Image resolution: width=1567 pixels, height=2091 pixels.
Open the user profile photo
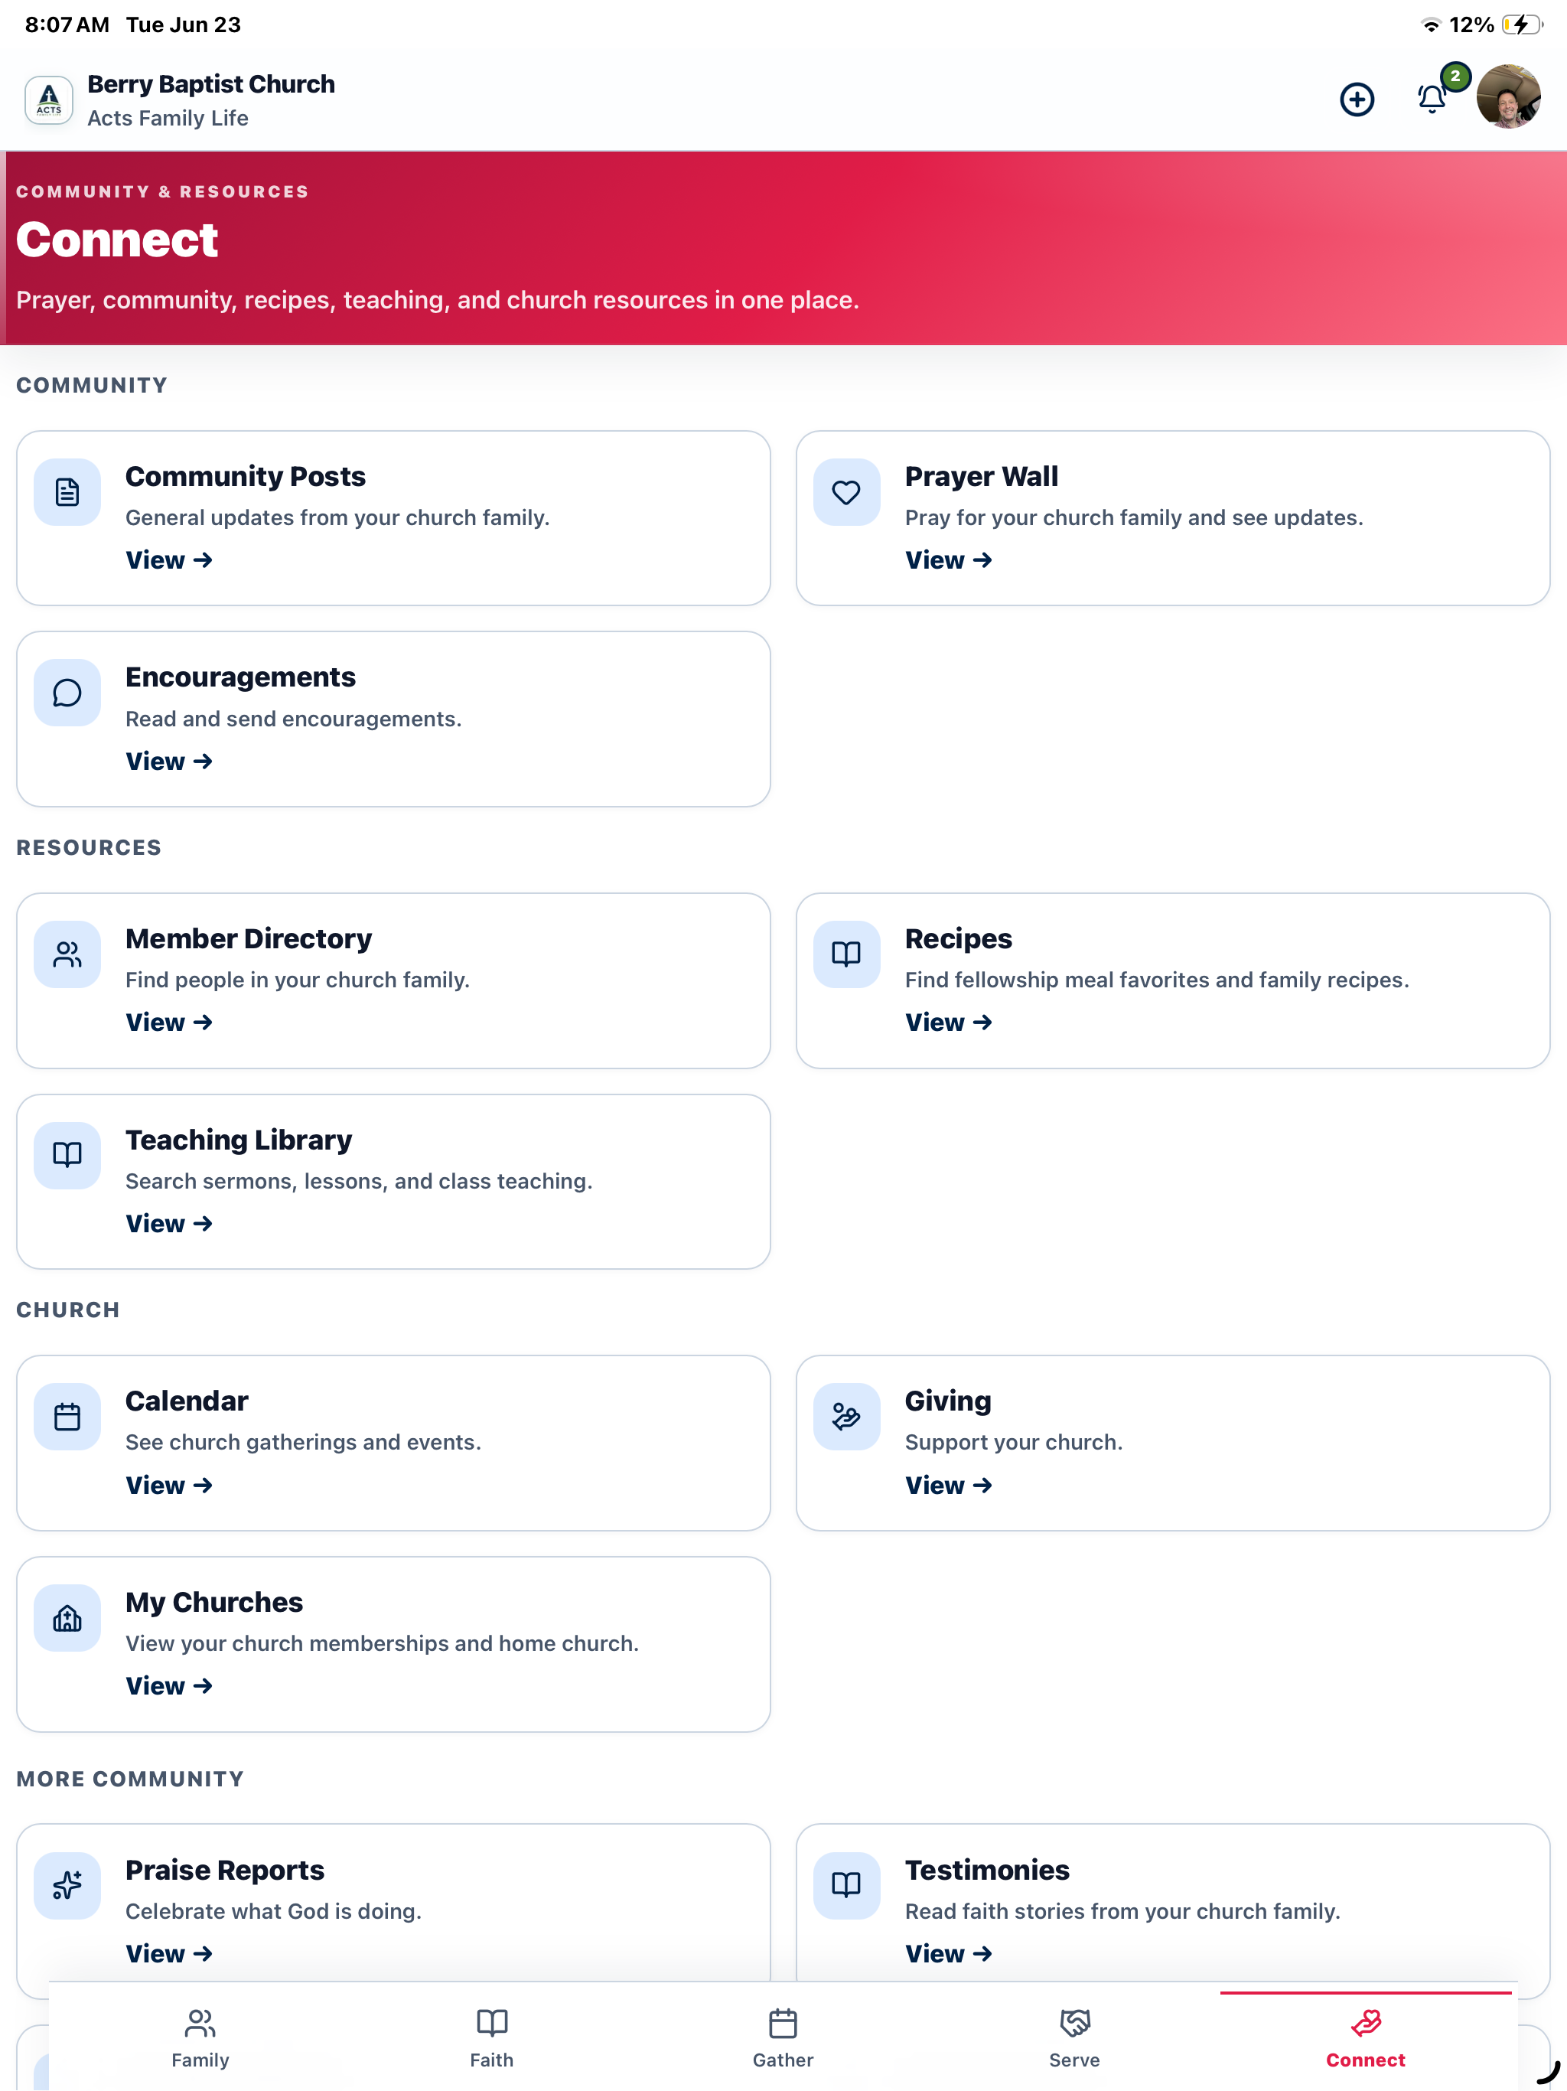tap(1508, 96)
